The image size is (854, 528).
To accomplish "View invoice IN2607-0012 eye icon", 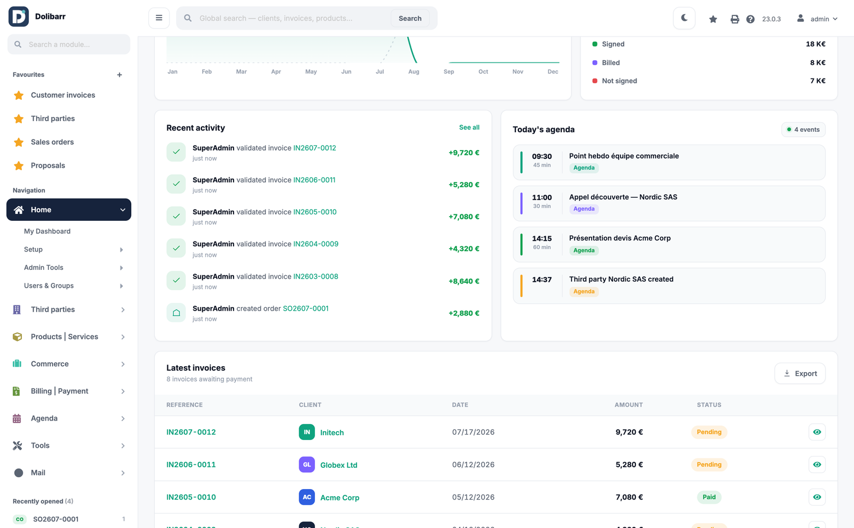I will click(x=817, y=432).
